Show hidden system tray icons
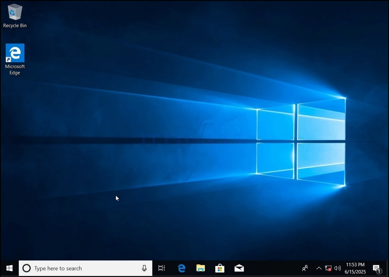The width and height of the screenshot is (389, 277). 319,268
